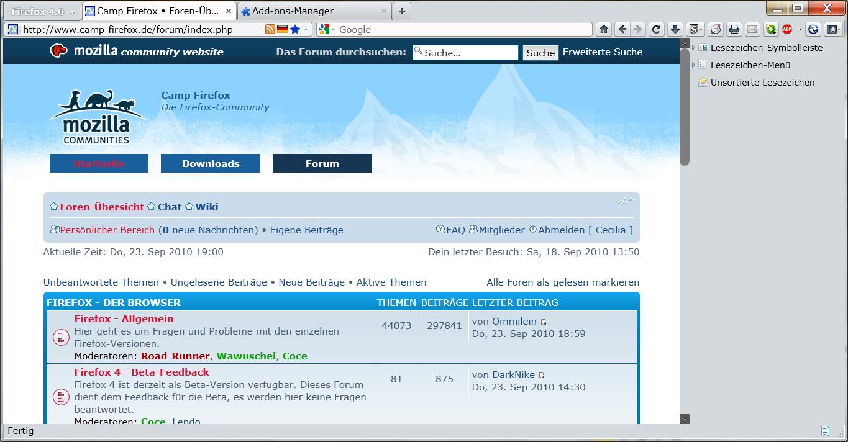Open the Mitglieder link
Image resolution: width=848 pixels, height=442 pixels.
(501, 230)
